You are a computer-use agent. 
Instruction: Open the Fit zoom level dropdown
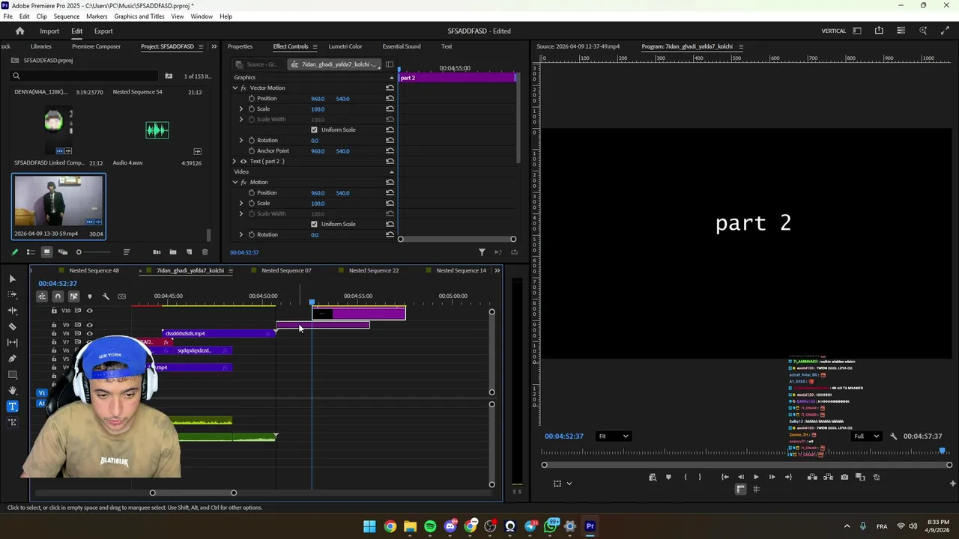click(x=613, y=436)
